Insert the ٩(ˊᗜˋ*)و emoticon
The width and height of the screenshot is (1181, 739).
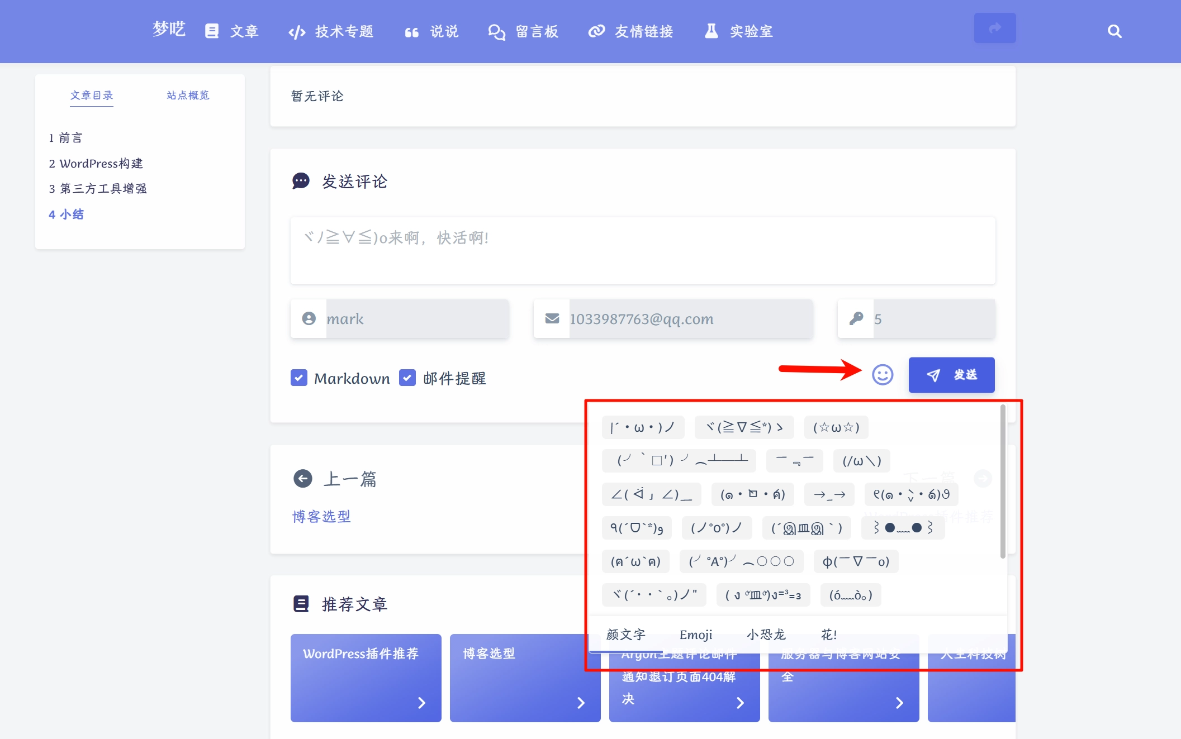click(x=637, y=528)
